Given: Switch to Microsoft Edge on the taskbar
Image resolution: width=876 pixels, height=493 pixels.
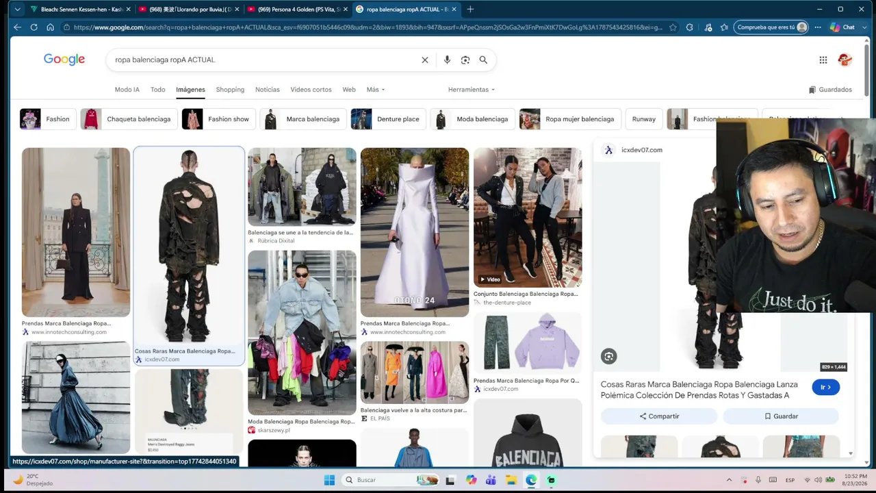Looking at the screenshot, I should tap(531, 480).
